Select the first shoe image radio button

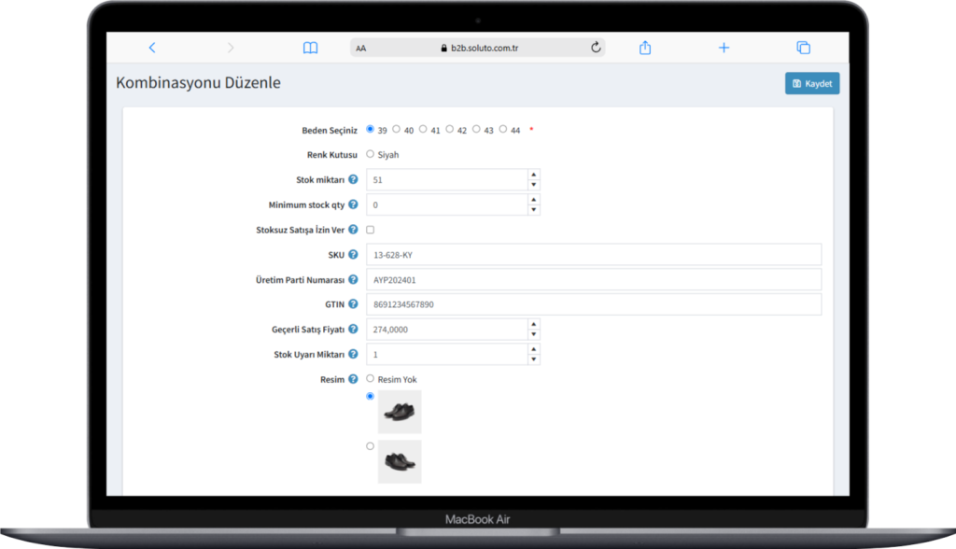tap(370, 397)
